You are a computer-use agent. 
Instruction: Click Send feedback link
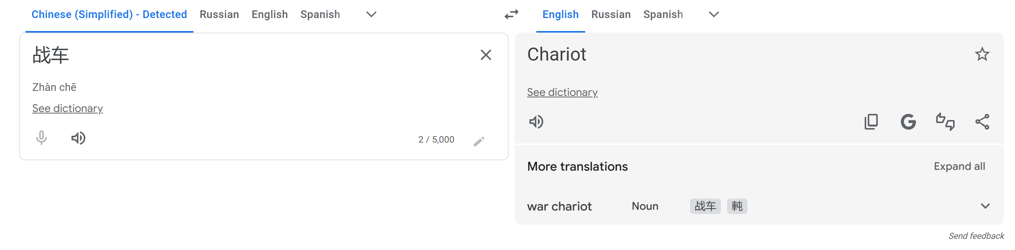(x=976, y=236)
